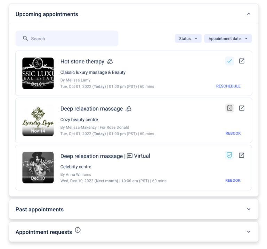Click By Melissa Lamy text
The height and width of the screenshot is (249, 267).
(75, 80)
